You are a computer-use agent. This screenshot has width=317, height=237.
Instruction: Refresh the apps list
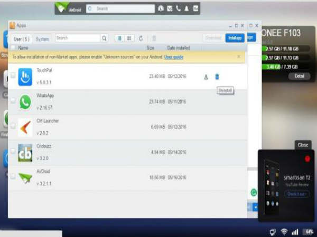141,38
